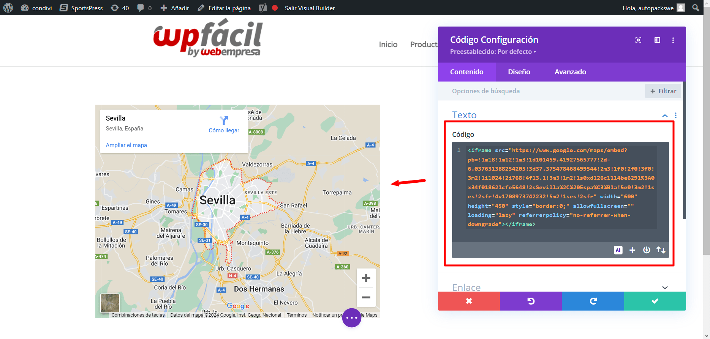Click Ampliar el mapa link

(126, 145)
